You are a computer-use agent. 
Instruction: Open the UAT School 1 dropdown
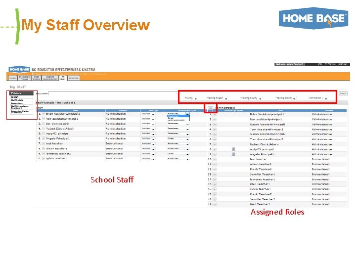click(x=318, y=98)
